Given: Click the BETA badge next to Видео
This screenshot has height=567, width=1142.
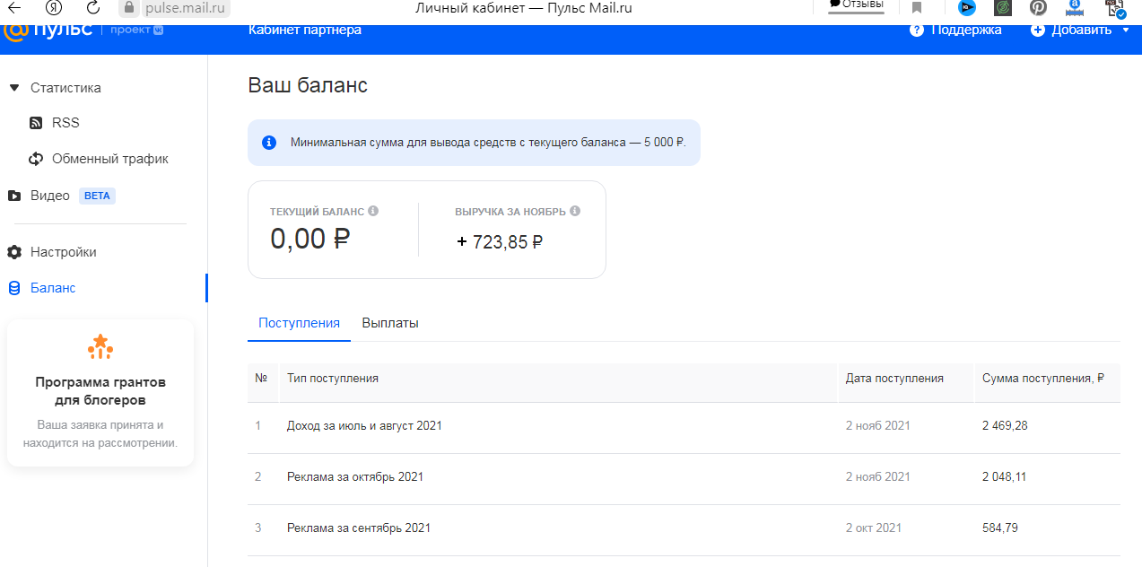Looking at the screenshot, I should [x=97, y=196].
